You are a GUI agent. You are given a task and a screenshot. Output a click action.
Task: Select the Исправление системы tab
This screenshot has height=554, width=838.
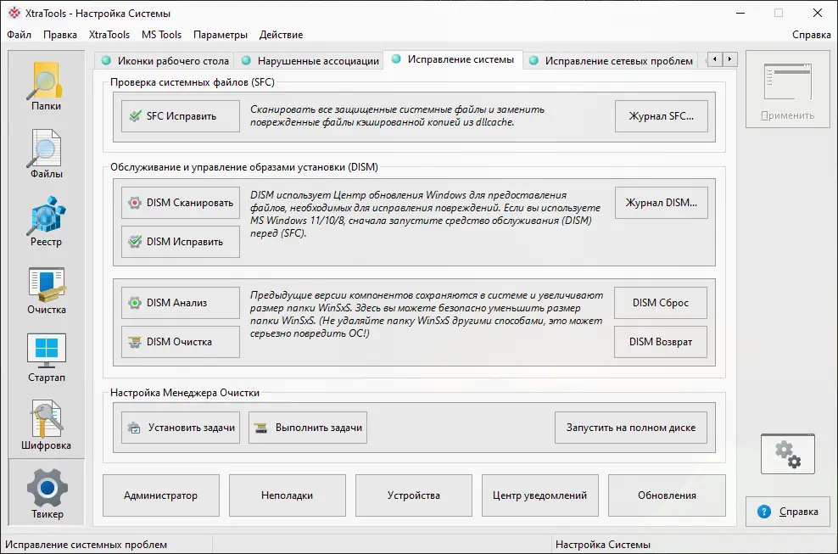pyautogui.click(x=453, y=59)
